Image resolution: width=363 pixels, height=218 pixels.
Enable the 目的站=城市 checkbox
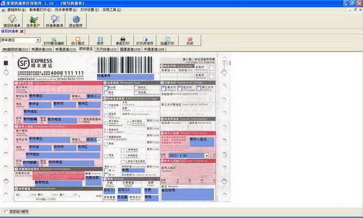(x=7, y=212)
